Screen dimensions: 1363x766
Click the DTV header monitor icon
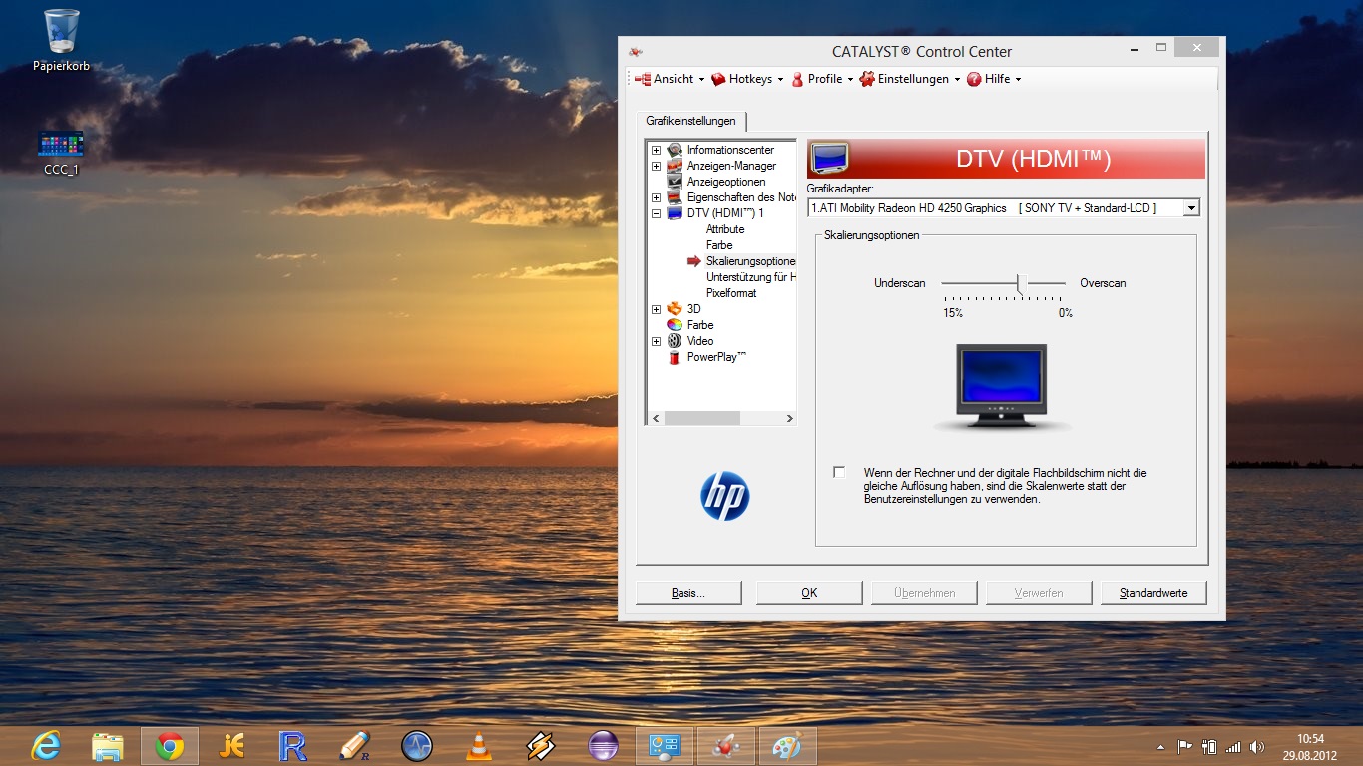pyautogui.click(x=830, y=159)
